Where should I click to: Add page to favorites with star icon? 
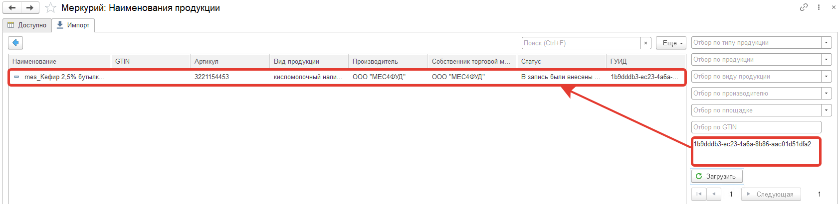(50, 8)
